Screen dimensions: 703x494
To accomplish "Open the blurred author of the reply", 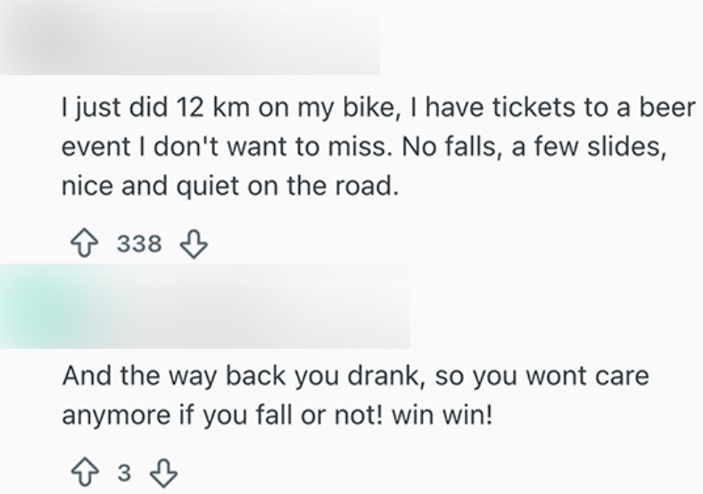I will coord(241,308).
